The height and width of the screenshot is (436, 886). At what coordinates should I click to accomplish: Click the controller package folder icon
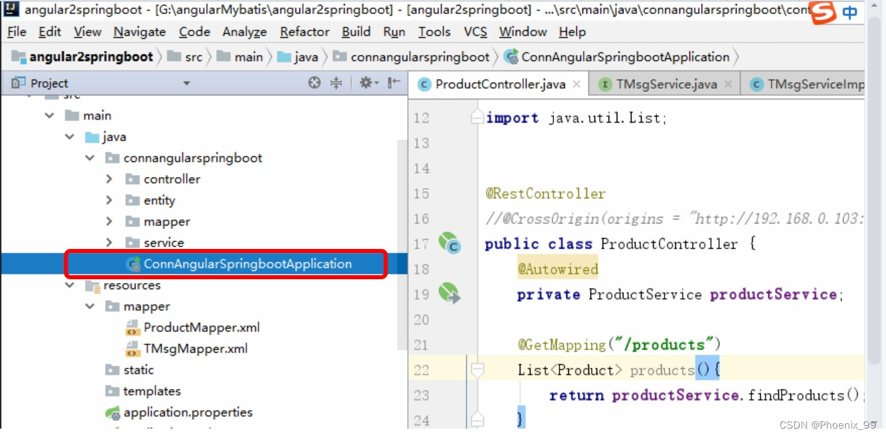[x=133, y=180]
